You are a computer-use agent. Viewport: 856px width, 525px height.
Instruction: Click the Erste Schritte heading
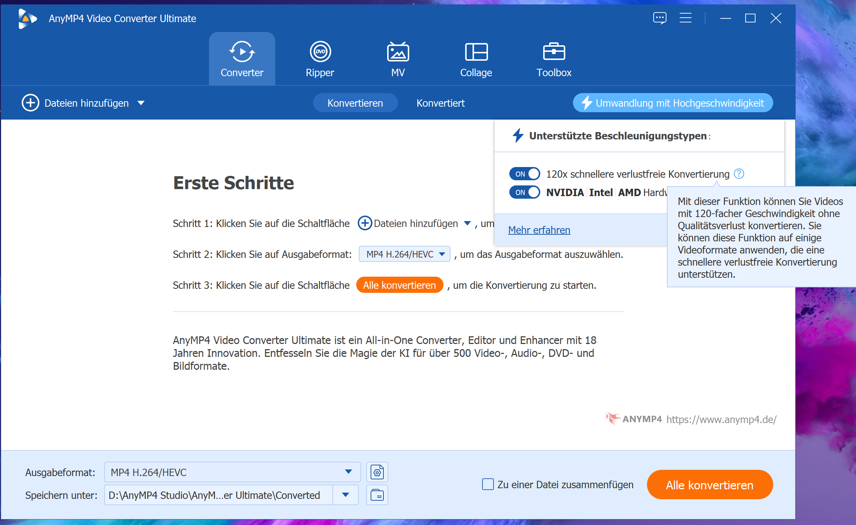click(x=233, y=183)
